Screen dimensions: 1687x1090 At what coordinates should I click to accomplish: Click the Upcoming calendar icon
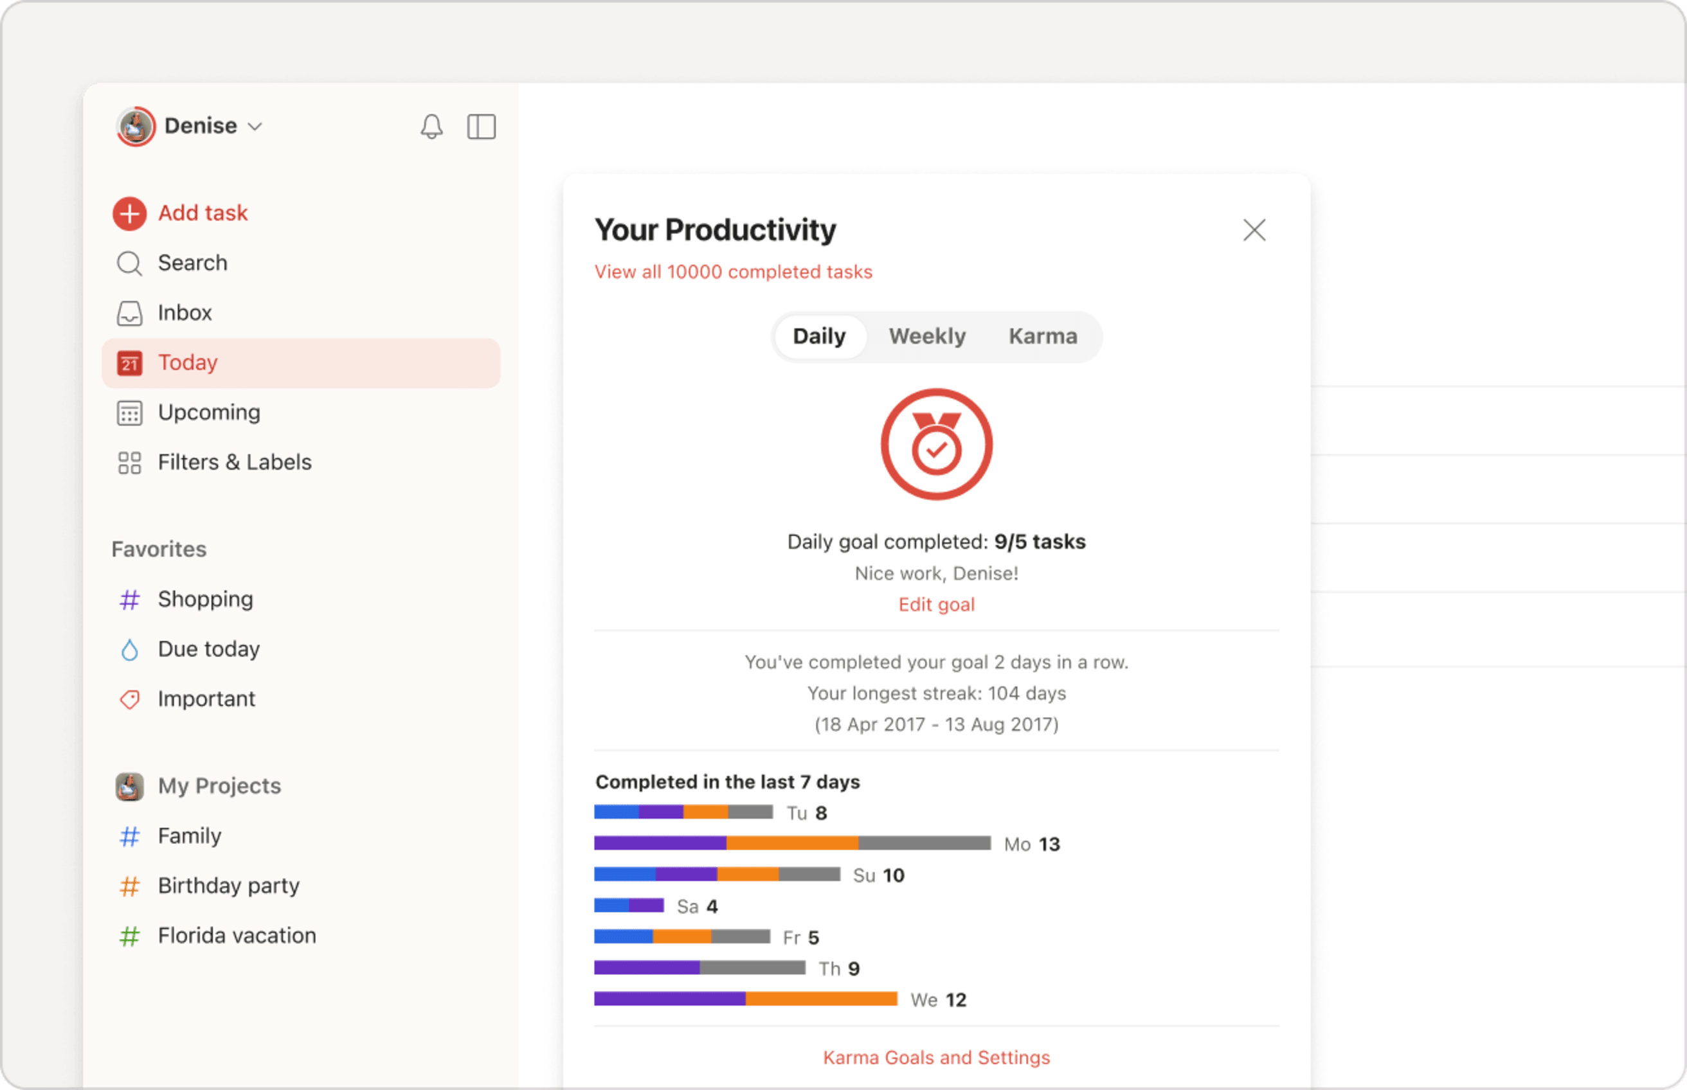click(x=129, y=412)
